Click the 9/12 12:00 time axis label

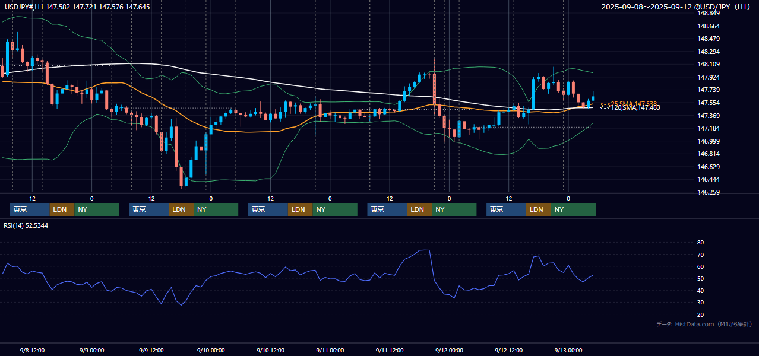coord(508,350)
